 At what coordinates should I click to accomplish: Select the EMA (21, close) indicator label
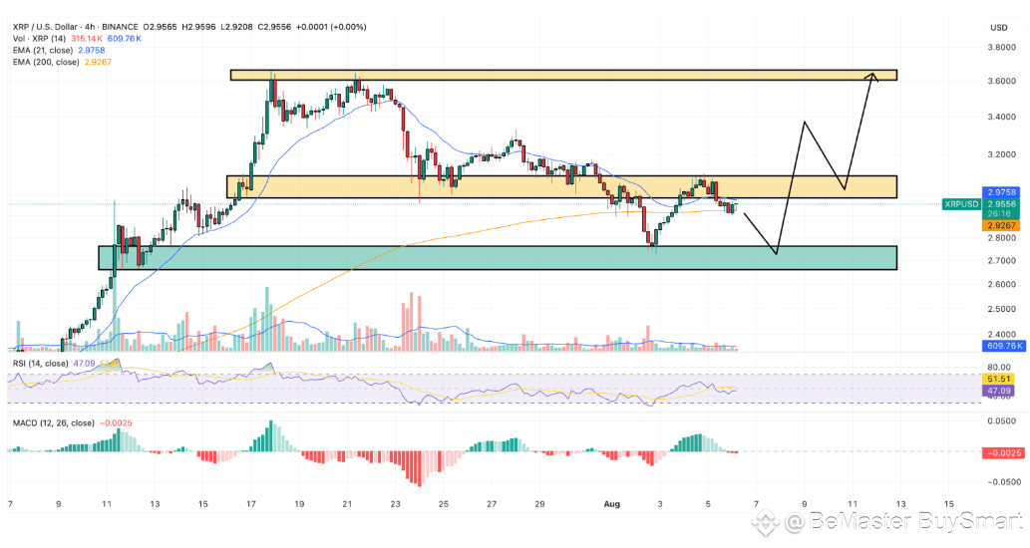click(x=43, y=51)
